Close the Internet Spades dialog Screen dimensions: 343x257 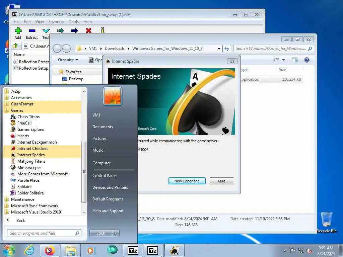(232, 61)
